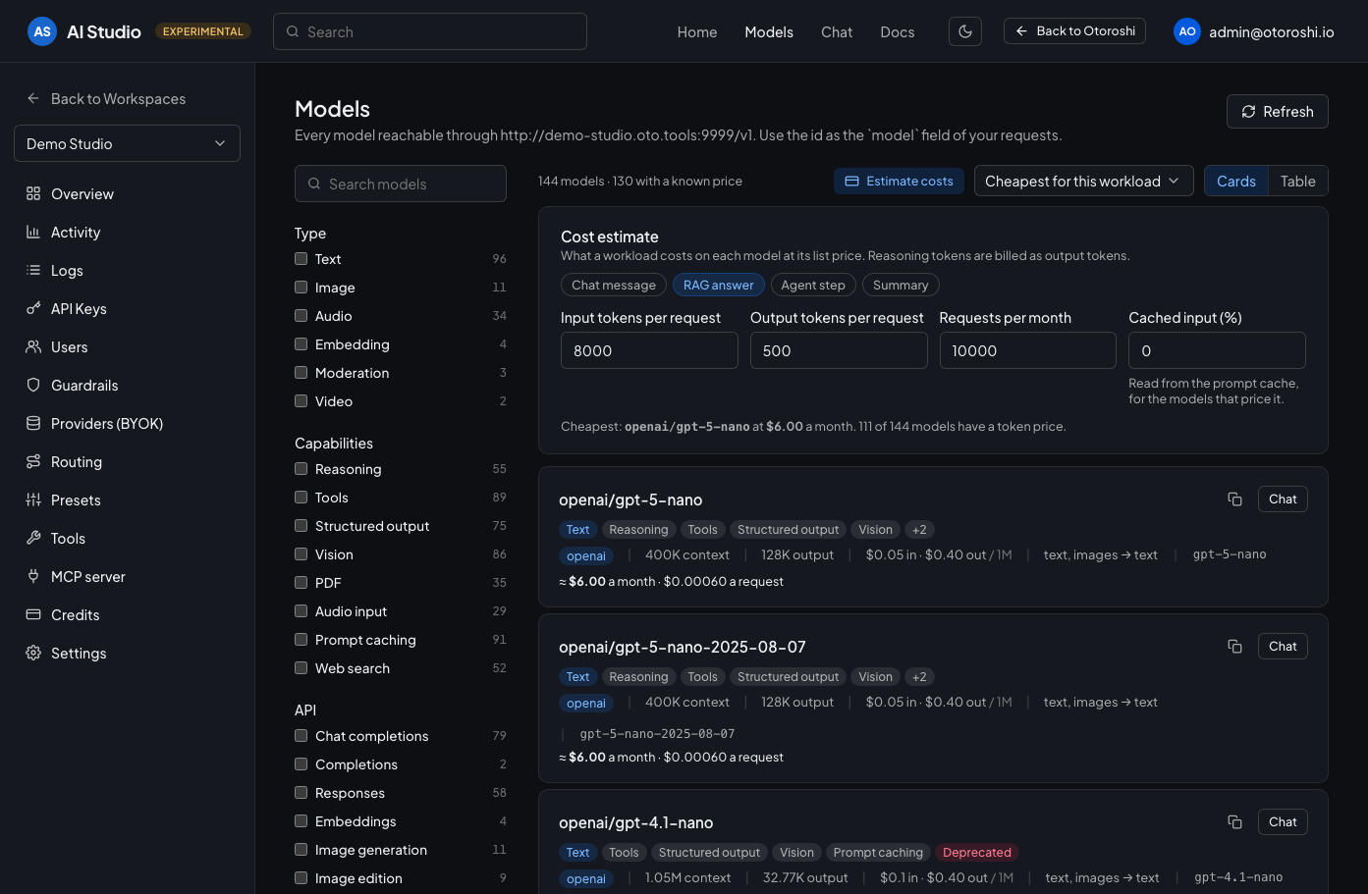
Task: Switch to the Cards view
Action: pyautogui.click(x=1236, y=181)
